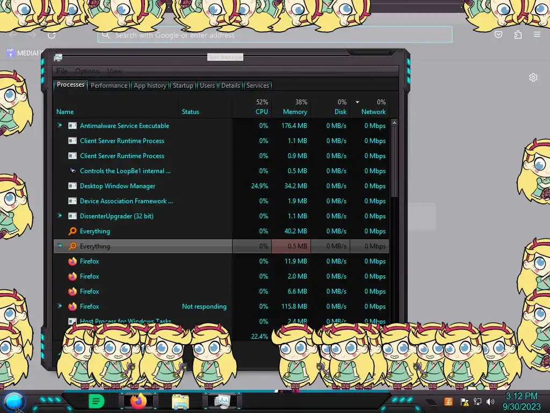Click the 34.2 MB memory value
Viewport: 550px width, 413px height.
click(296, 186)
